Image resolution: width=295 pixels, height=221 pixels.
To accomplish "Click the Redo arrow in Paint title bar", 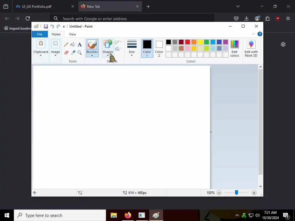I will point(58,26).
